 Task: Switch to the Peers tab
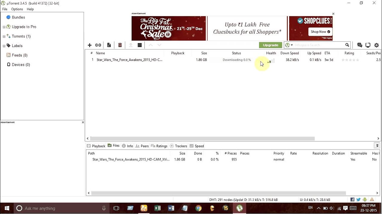tap(142, 146)
